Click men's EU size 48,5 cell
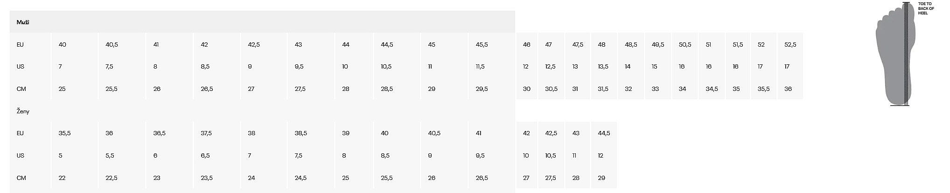This screenshot has height=193, width=950. pos(631,45)
